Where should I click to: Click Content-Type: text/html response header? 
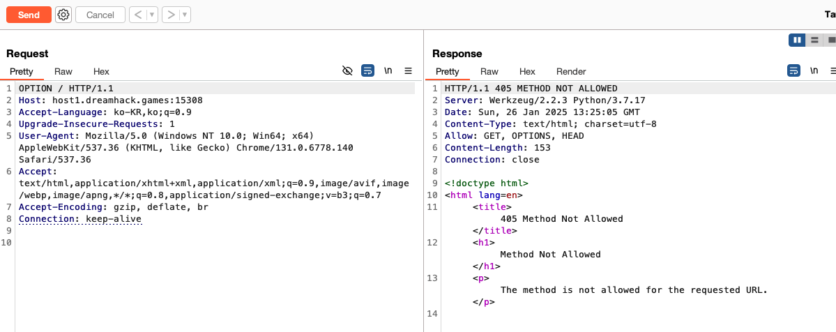point(551,124)
